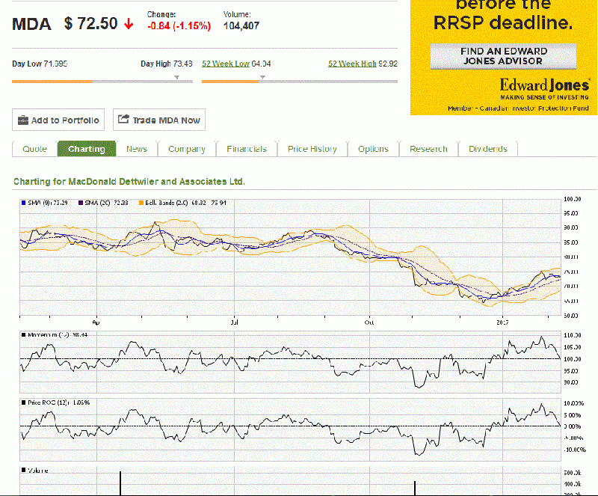Click the day range marker triangle
This screenshot has height=496, width=598.
point(176,78)
